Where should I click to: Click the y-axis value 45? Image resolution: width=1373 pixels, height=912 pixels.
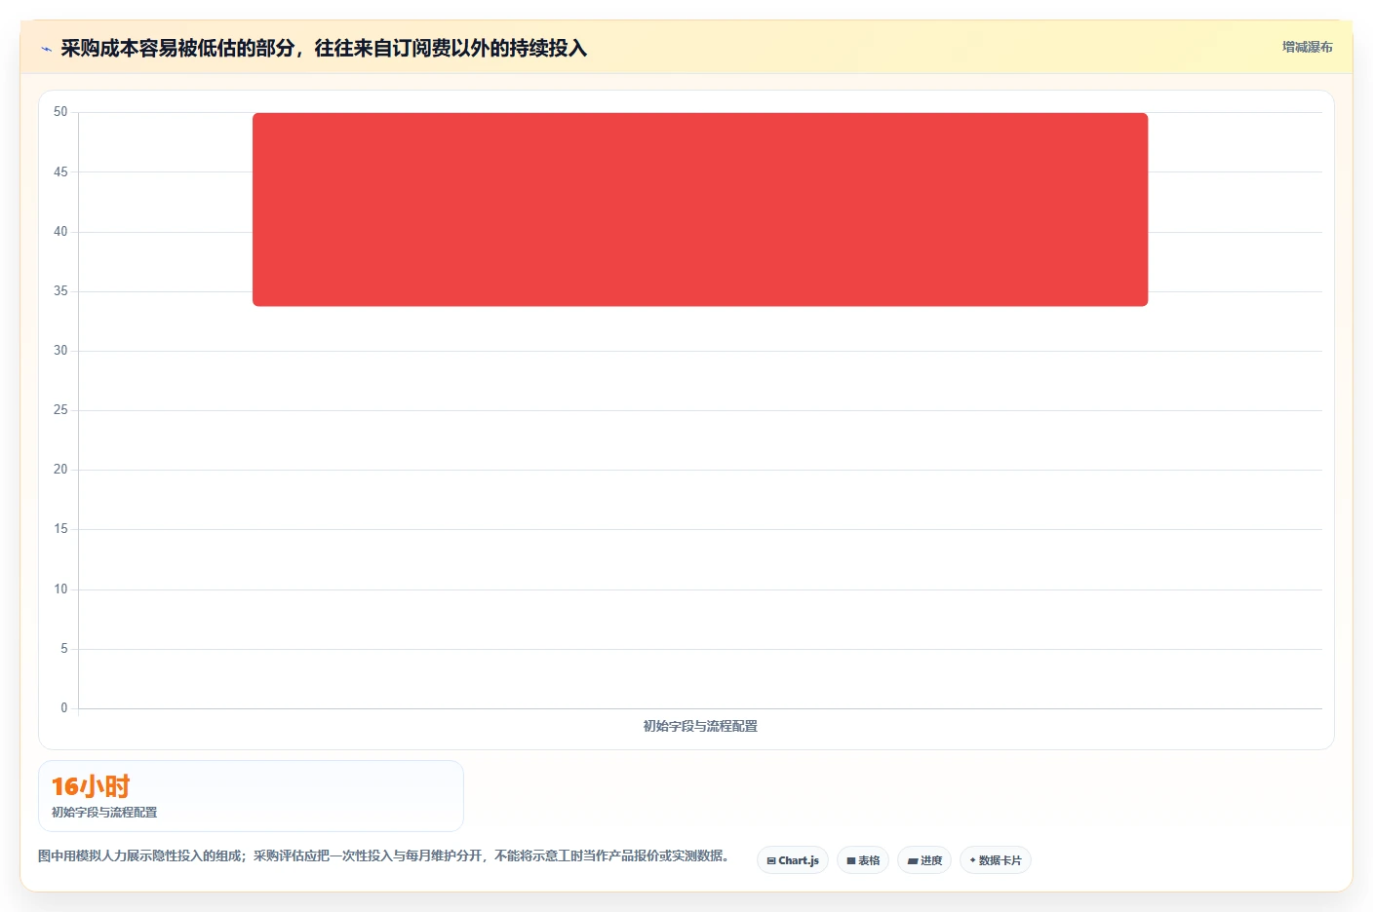pos(60,172)
